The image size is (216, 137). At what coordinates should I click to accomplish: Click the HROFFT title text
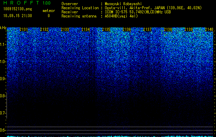pos(22,3)
